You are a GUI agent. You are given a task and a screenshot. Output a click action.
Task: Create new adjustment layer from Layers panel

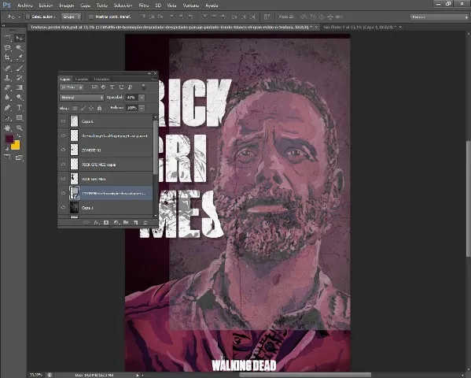pos(116,223)
